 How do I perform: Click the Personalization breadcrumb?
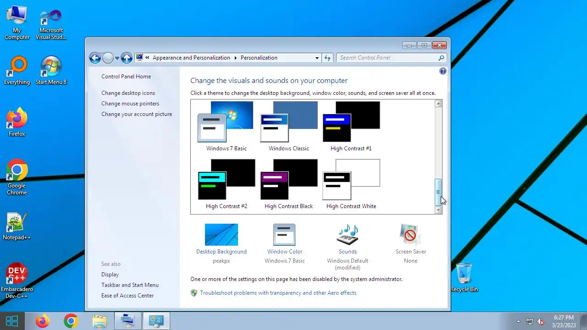coord(259,58)
